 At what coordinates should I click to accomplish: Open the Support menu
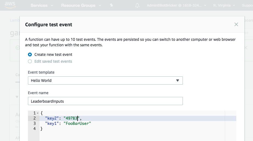247,5
